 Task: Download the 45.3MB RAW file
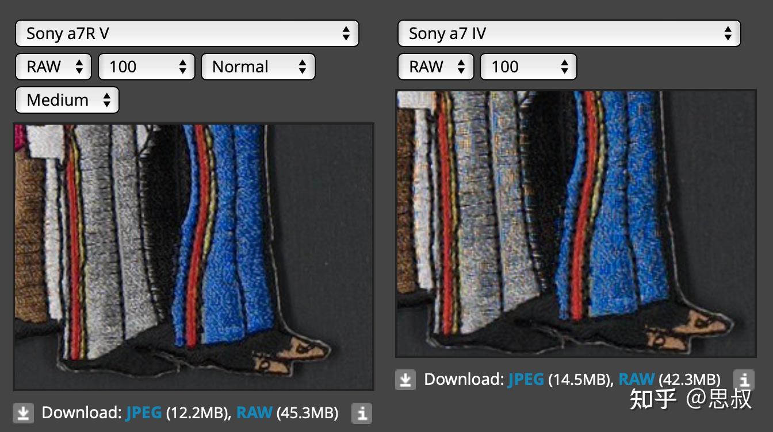click(255, 412)
